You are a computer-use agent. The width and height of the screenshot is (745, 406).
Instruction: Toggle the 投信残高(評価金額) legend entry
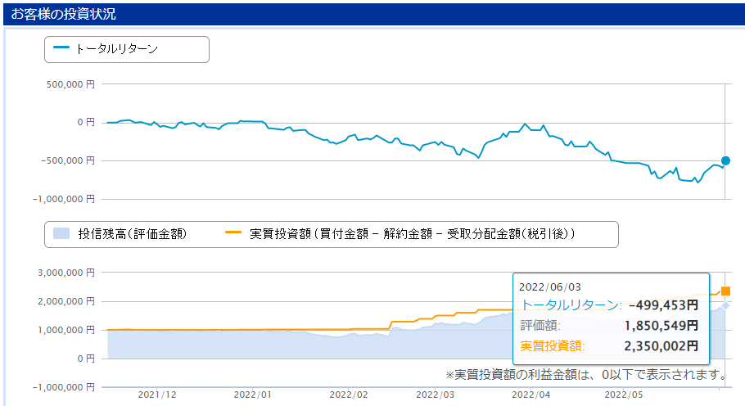pyautogui.click(x=120, y=233)
